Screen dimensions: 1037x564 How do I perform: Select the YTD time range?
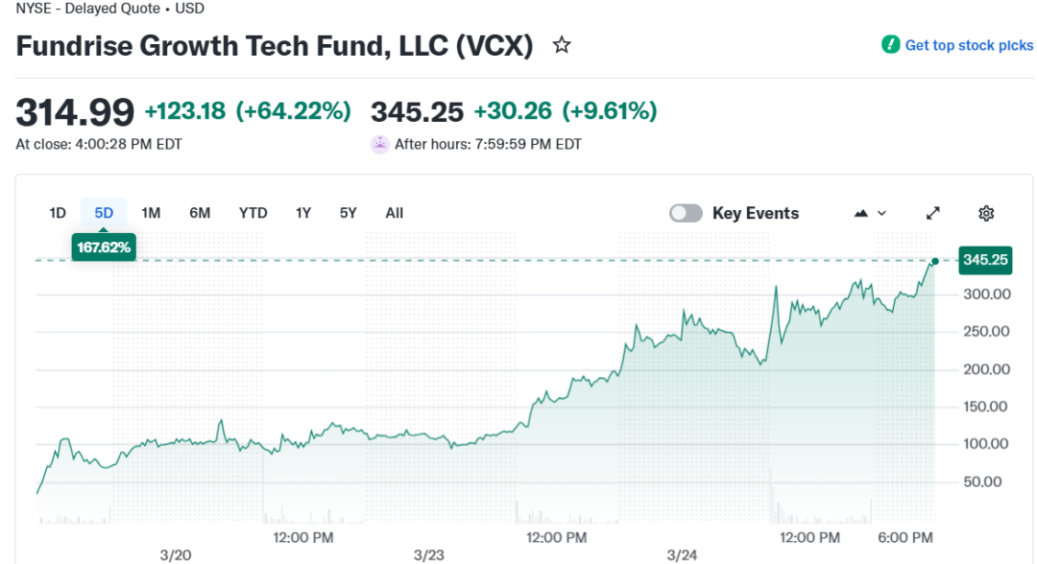[x=253, y=213]
